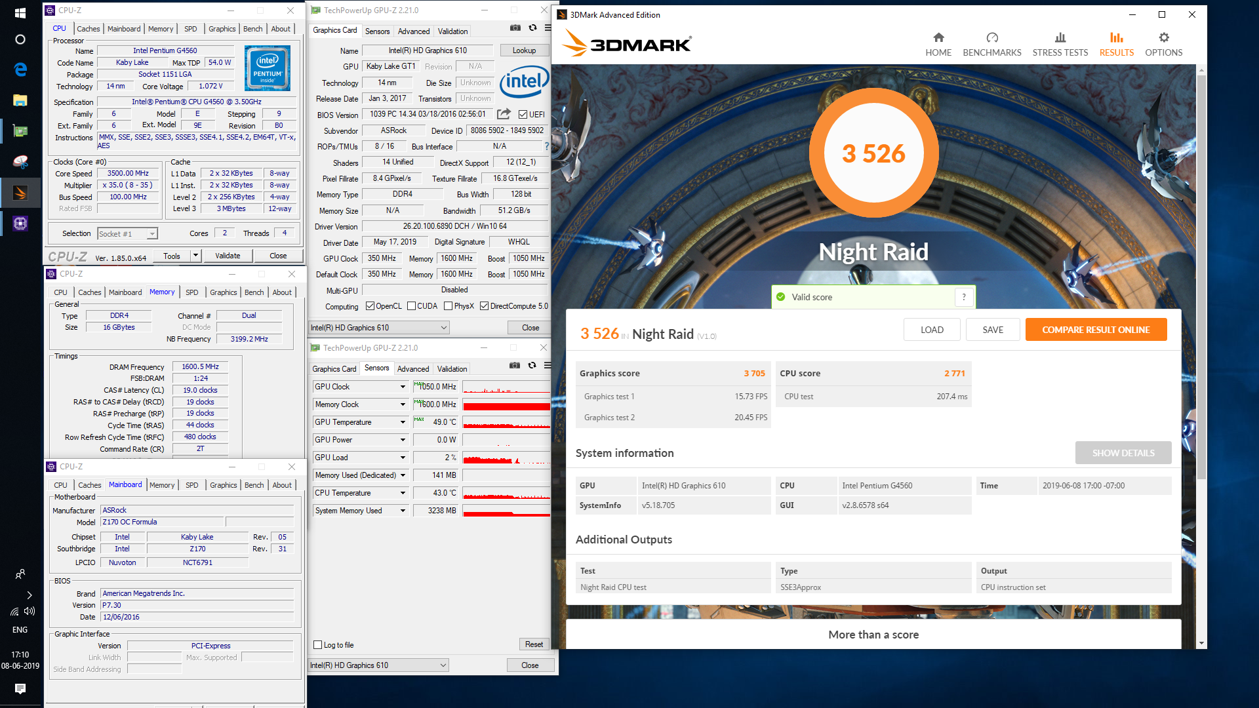Click Bus Interface question mark in GPU-Z
The width and height of the screenshot is (1259, 708).
546,146
